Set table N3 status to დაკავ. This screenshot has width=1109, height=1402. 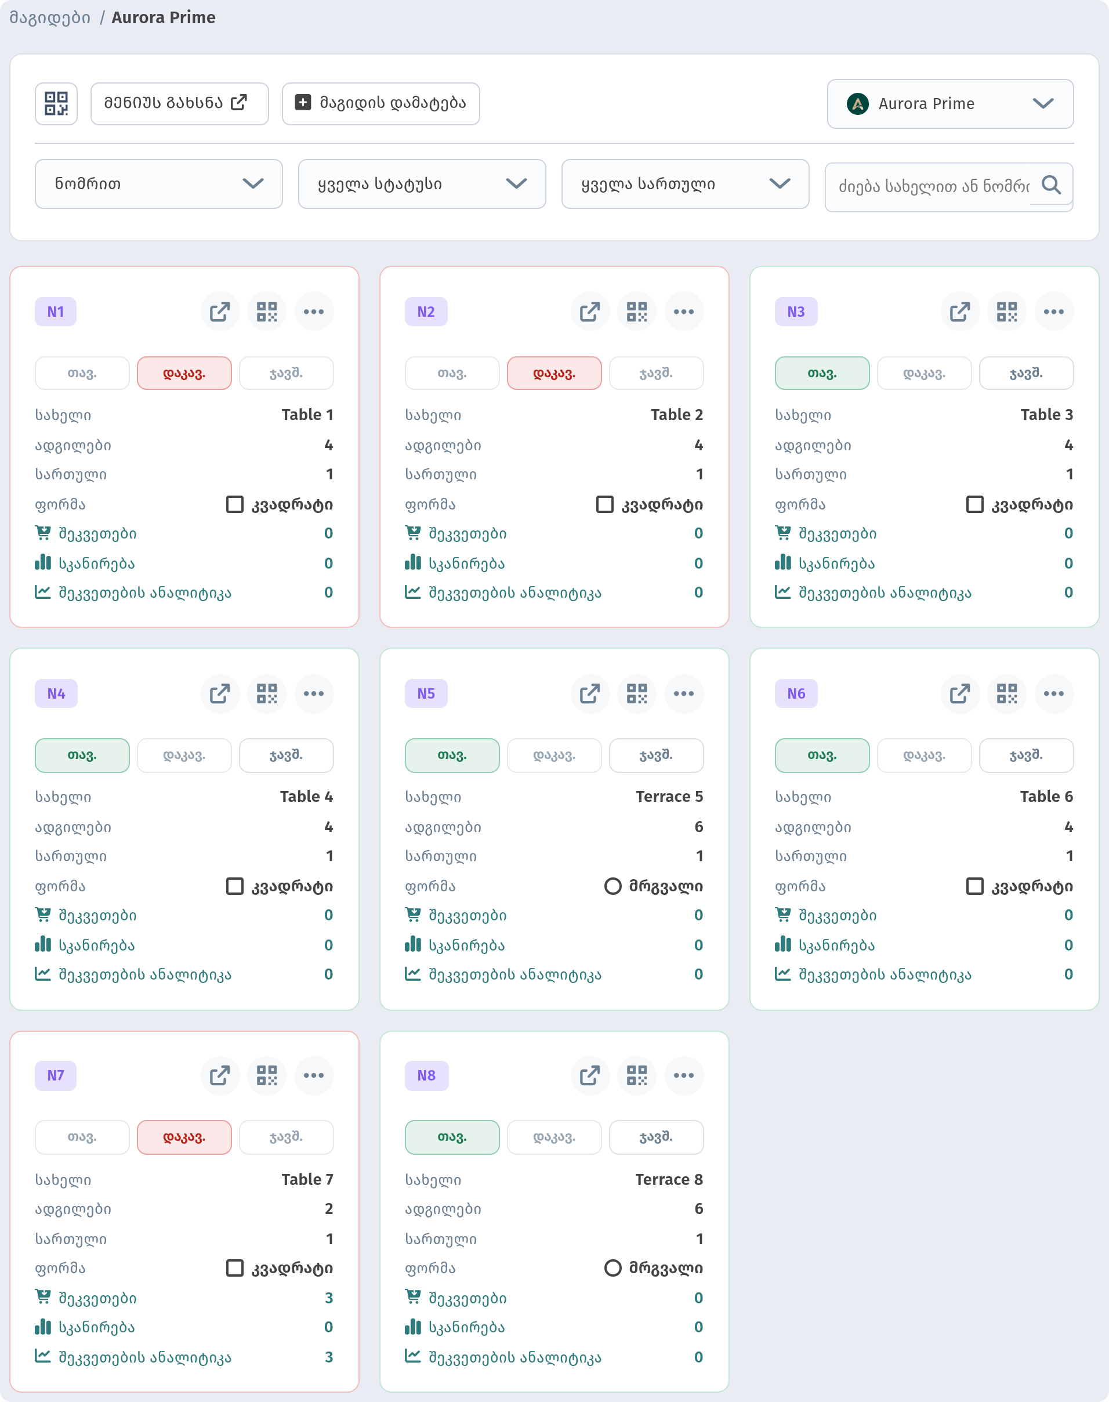click(x=924, y=373)
